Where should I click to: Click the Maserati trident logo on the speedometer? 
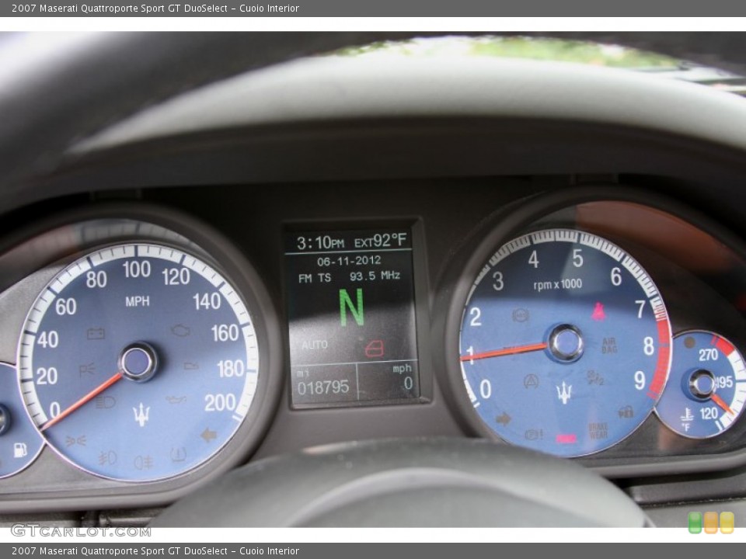141,414
